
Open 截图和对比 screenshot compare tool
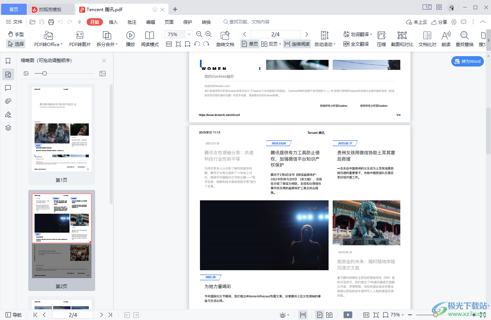pyautogui.click(x=402, y=39)
